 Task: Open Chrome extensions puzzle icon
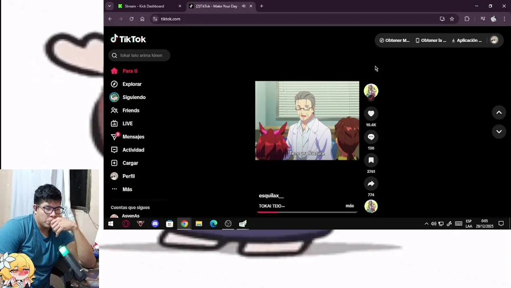[x=467, y=19]
